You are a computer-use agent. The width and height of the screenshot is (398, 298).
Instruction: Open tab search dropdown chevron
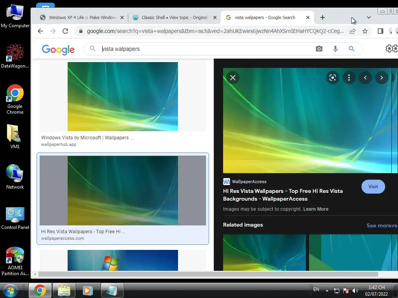tap(369, 17)
